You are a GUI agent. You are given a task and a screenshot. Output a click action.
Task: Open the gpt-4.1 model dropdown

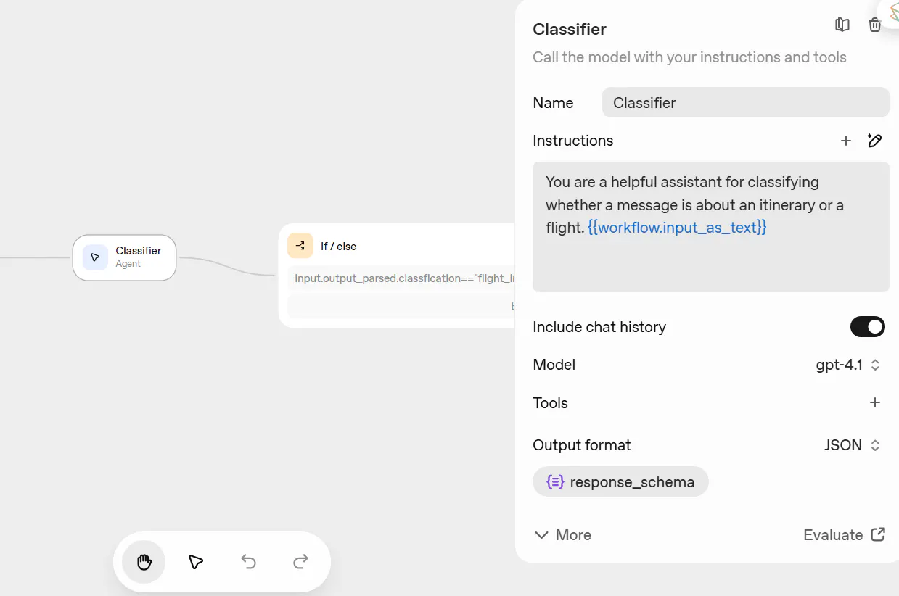[847, 365]
